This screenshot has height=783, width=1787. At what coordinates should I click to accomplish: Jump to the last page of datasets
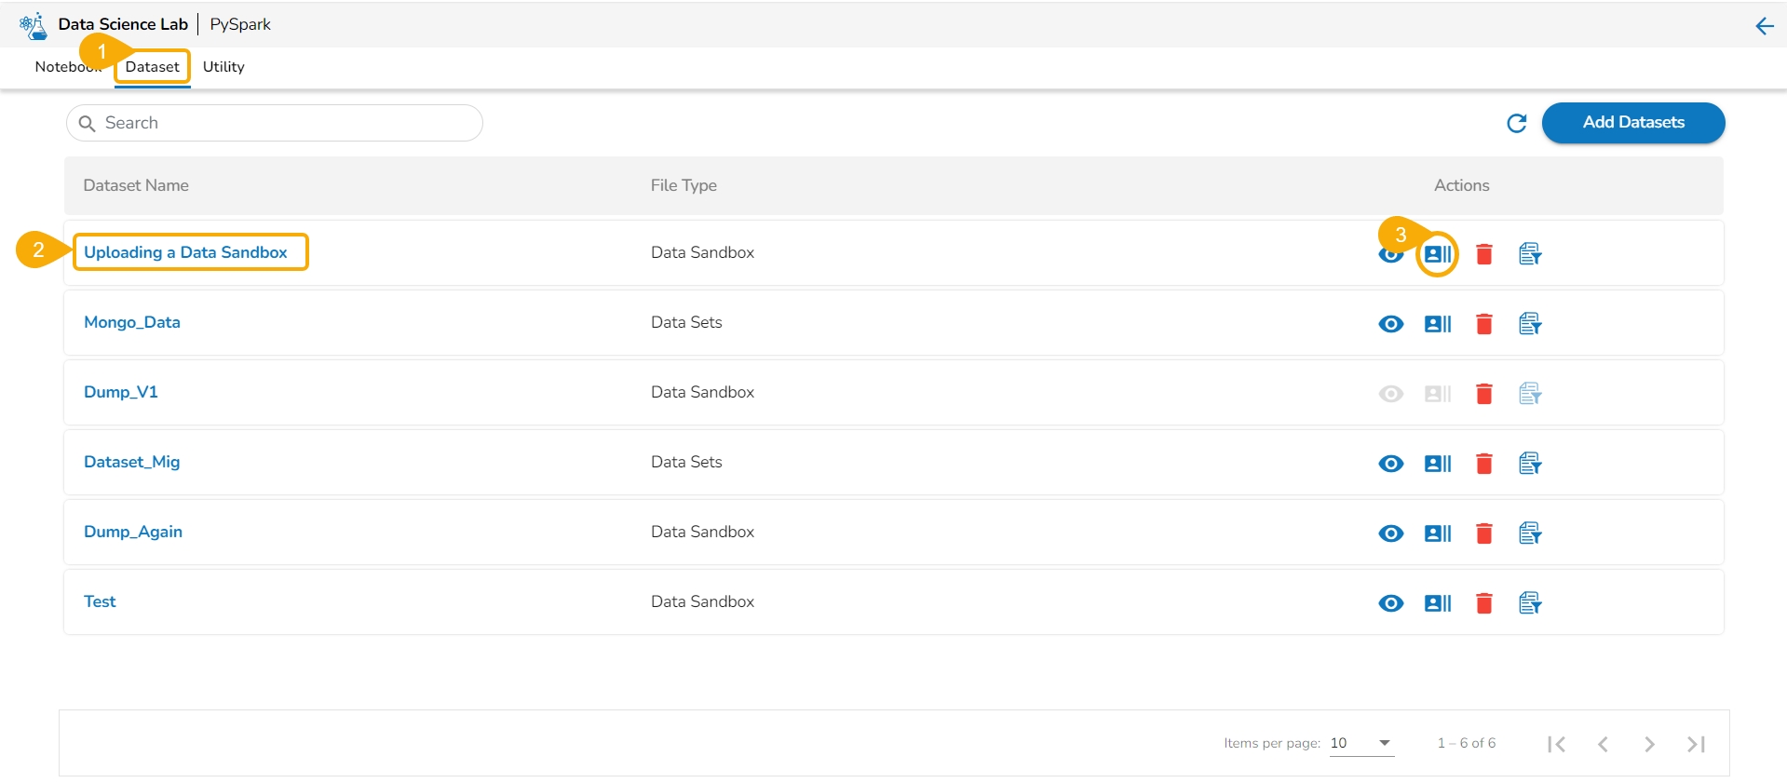pyautogui.click(x=1696, y=744)
